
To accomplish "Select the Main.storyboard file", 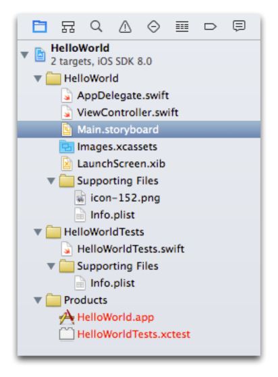I will point(139,129).
